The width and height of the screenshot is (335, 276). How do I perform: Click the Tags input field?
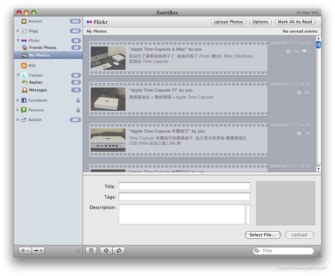point(185,196)
